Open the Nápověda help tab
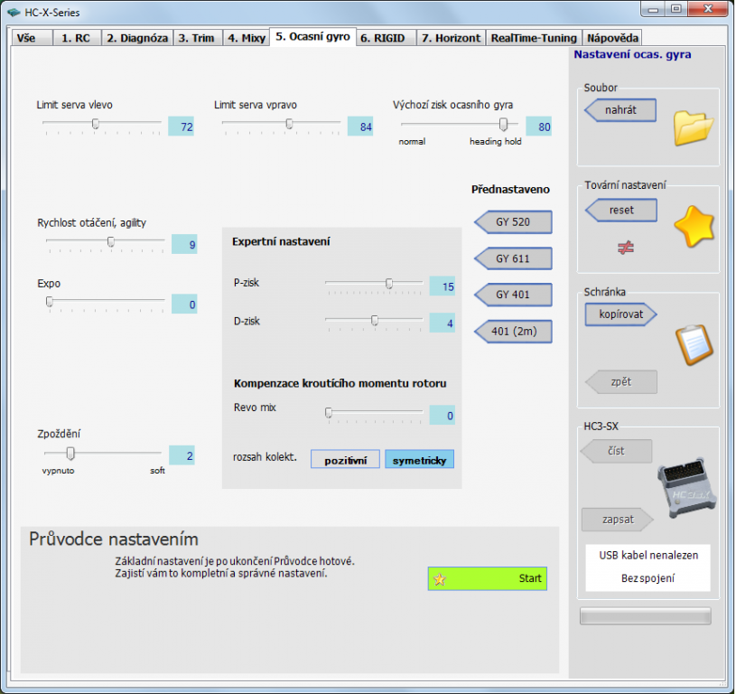Image resolution: width=736 pixels, height=694 pixels. pos(612,38)
